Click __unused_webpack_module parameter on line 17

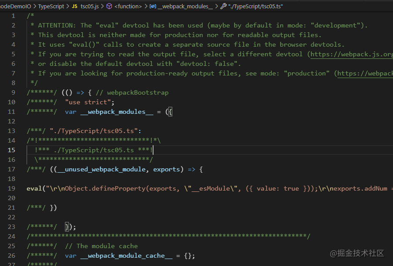(102, 169)
